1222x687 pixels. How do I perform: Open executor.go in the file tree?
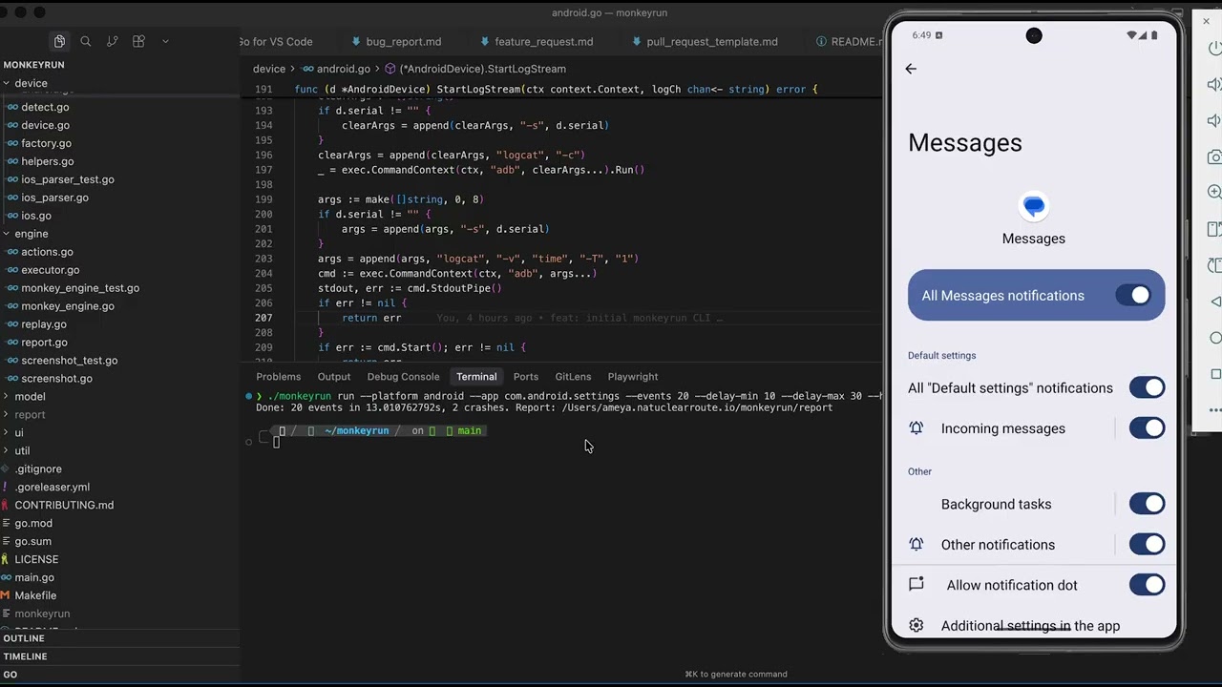point(50,270)
